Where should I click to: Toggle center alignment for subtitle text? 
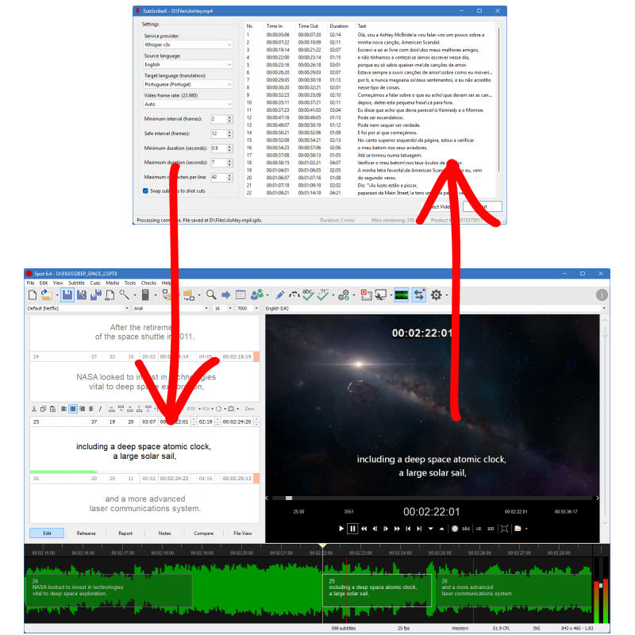(72, 409)
